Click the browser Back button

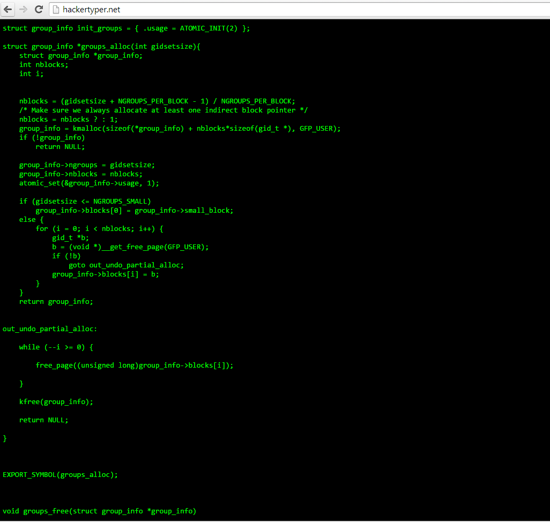8,9
